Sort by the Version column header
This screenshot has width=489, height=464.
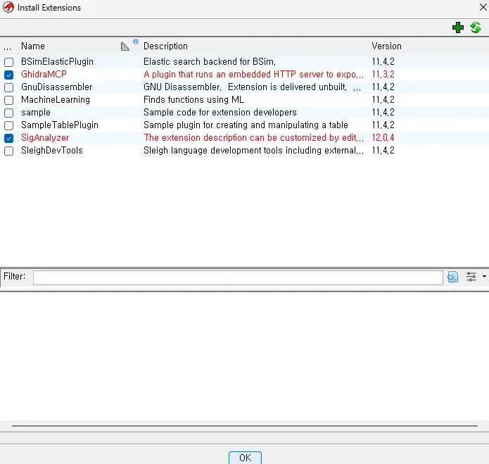pos(386,46)
